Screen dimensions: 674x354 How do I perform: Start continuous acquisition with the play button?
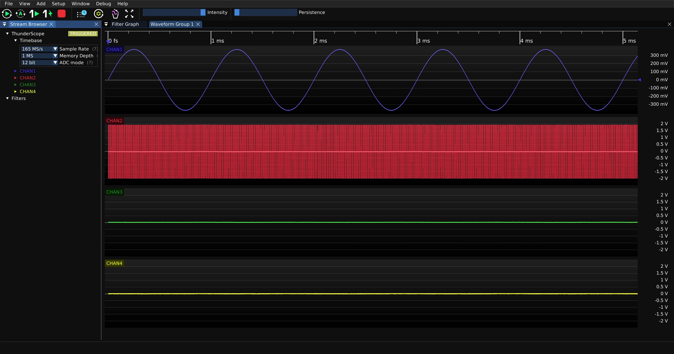click(7, 14)
